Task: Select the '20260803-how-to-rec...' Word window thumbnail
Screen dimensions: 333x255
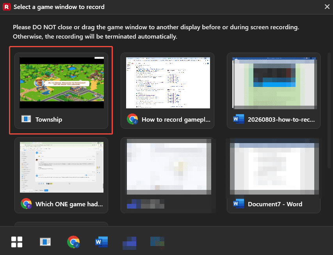Action: point(274,83)
